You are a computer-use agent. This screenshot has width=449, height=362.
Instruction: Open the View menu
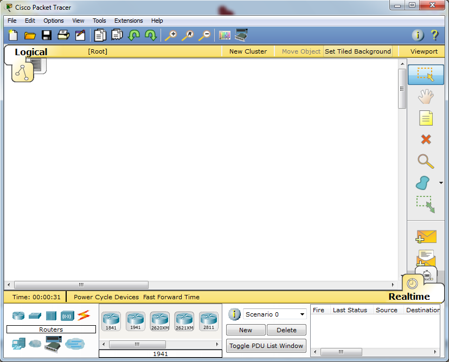pos(78,21)
